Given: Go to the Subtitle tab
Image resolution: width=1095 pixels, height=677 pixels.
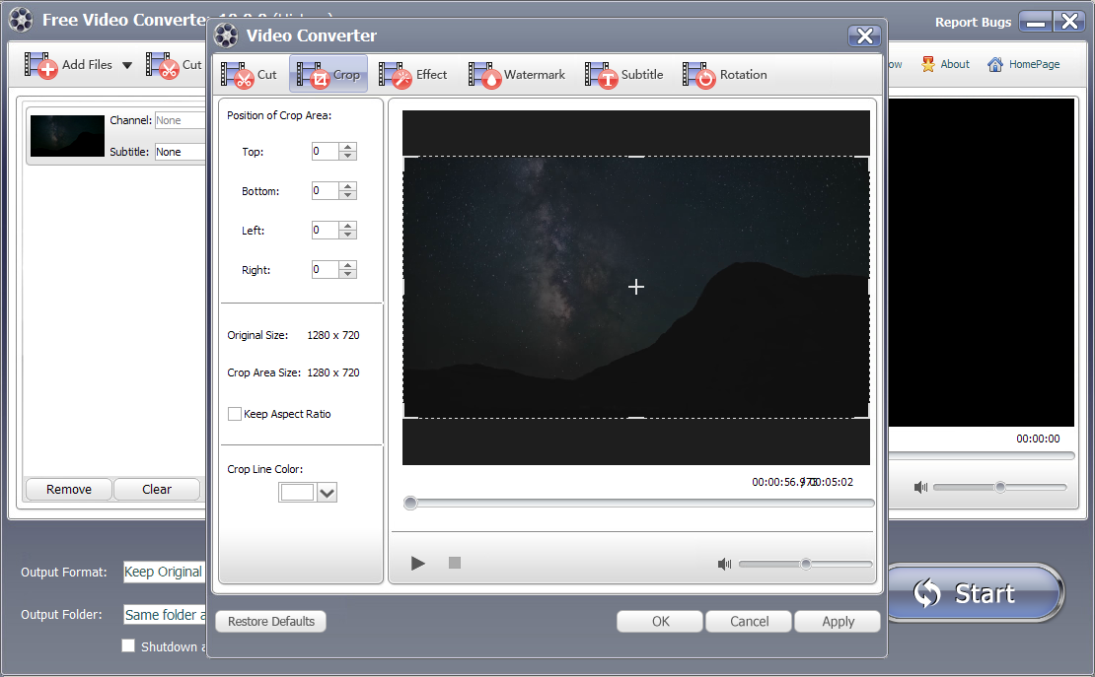Looking at the screenshot, I should click(x=623, y=75).
